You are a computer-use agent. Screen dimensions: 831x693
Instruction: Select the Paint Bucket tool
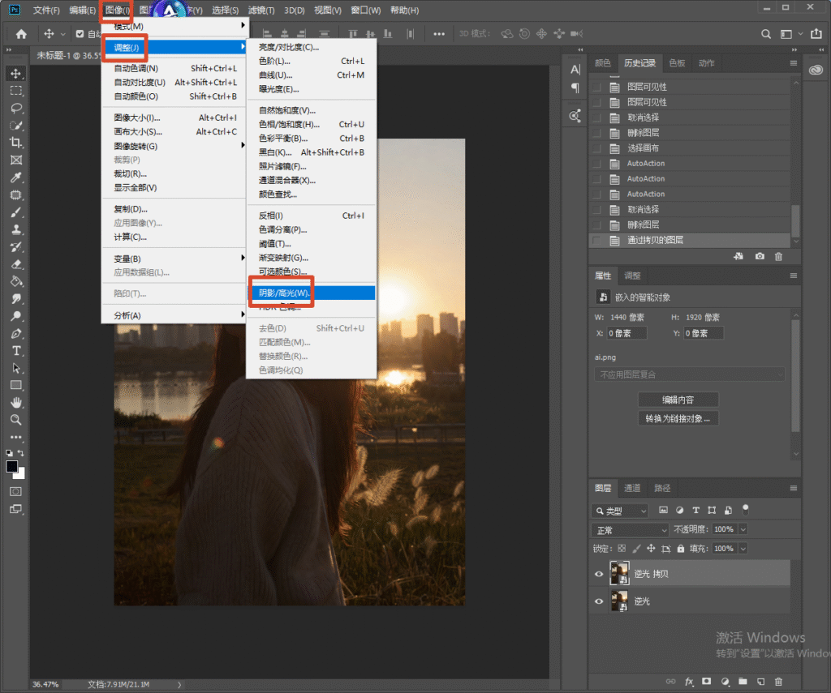(16, 281)
